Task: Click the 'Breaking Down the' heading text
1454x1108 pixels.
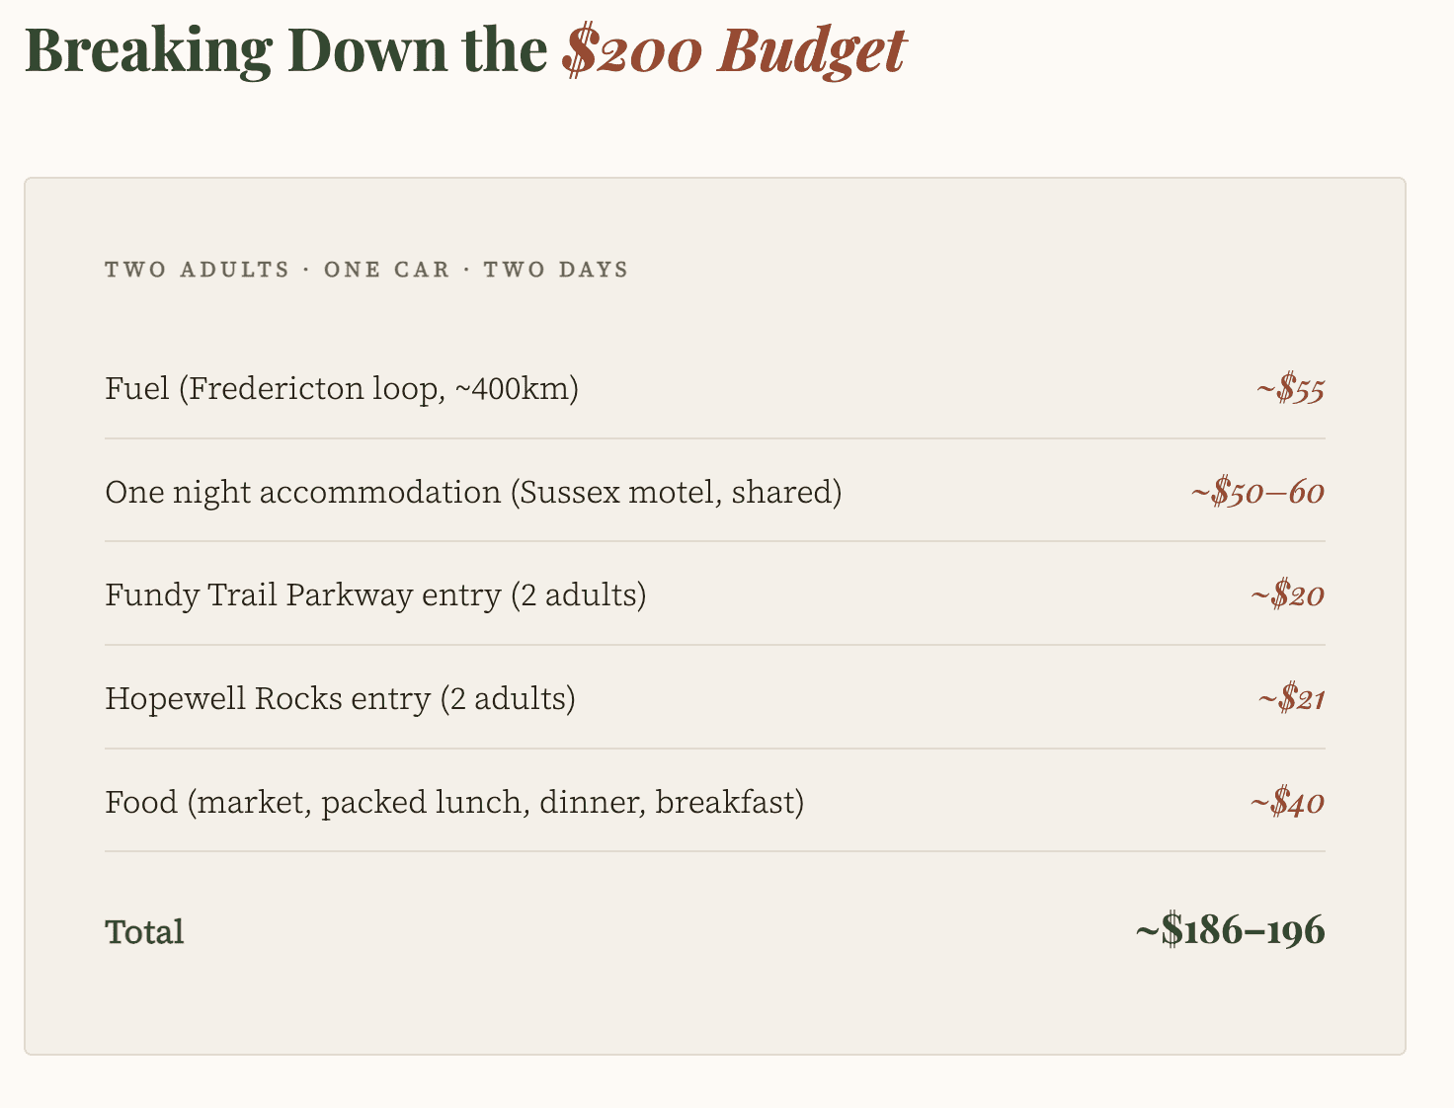Action: tap(285, 50)
